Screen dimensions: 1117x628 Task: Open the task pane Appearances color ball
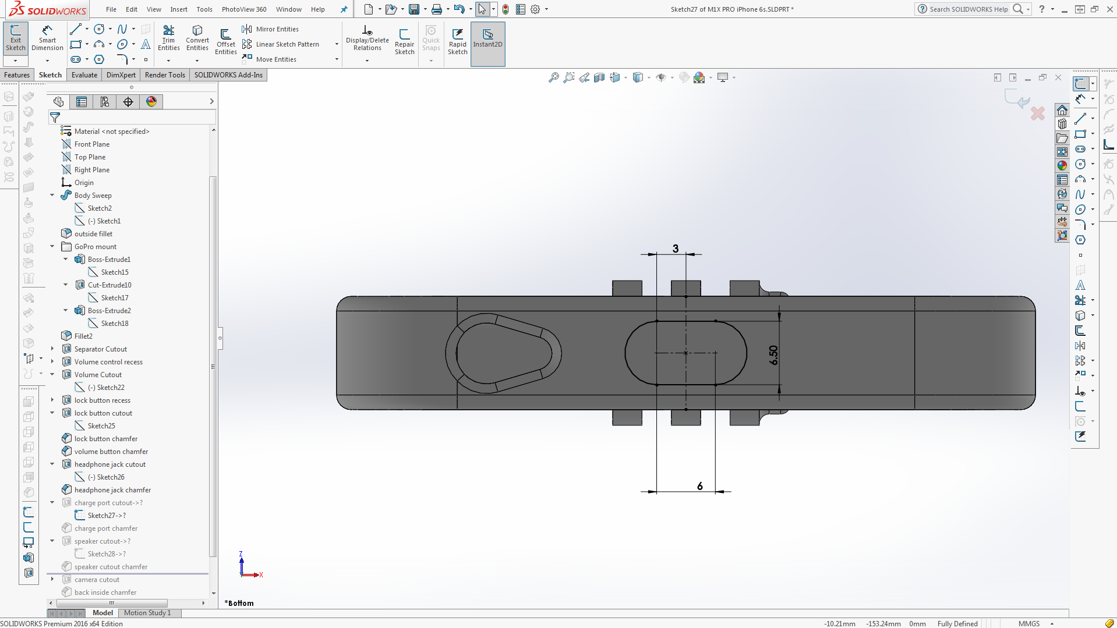pos(1062,165)
